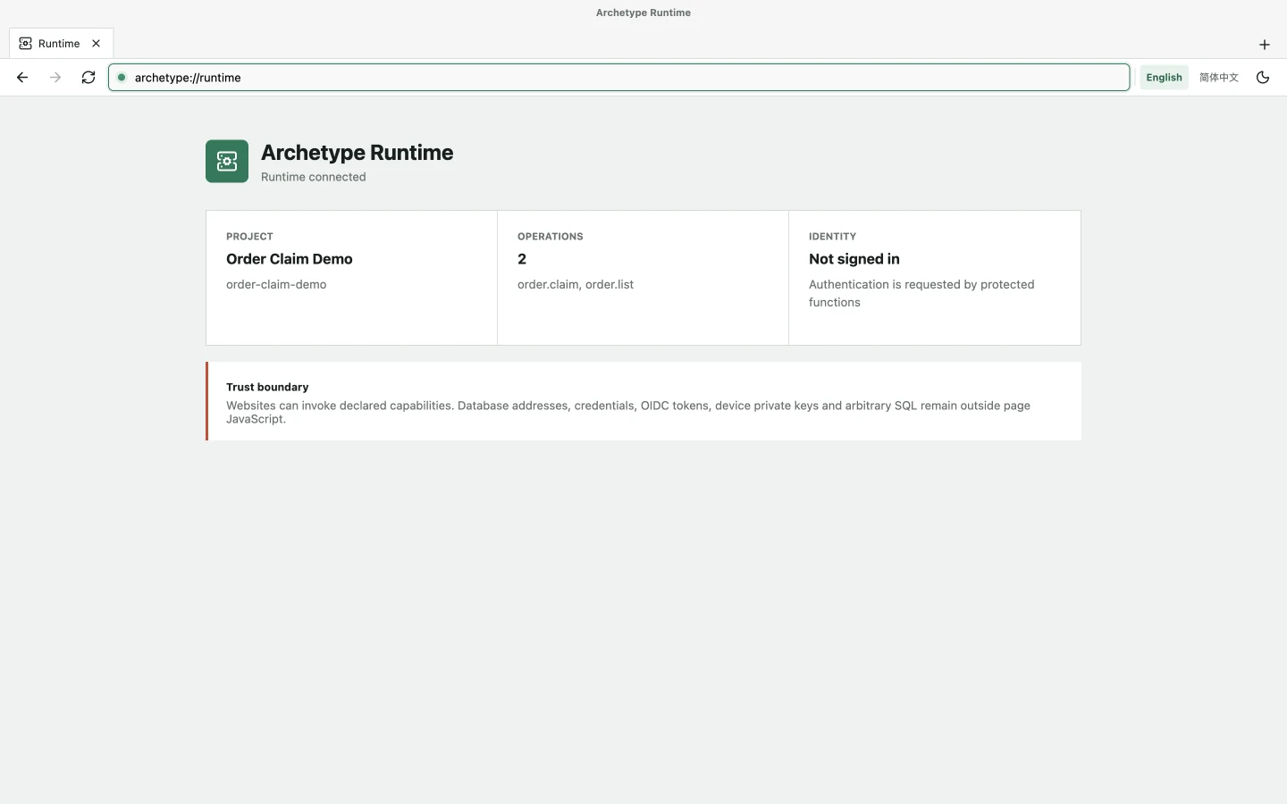Reload the runtime page
This screenshot has width=1287, height=804.
(88, 78)
